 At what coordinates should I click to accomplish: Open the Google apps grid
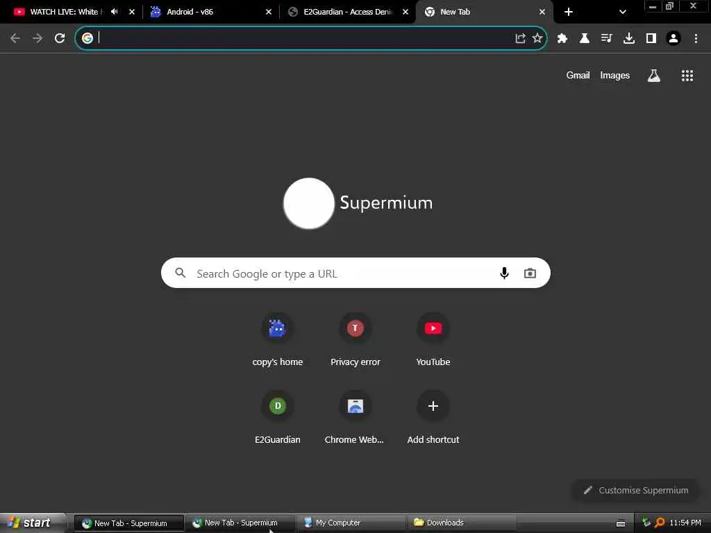[x=687, y=76]
